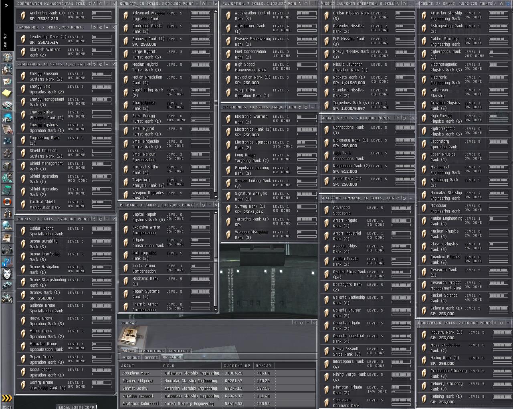This screenshot has width=513, height=409.
Task: Open the Wallet coins icon
Action: pyautogui.click(x=7, y=177)
